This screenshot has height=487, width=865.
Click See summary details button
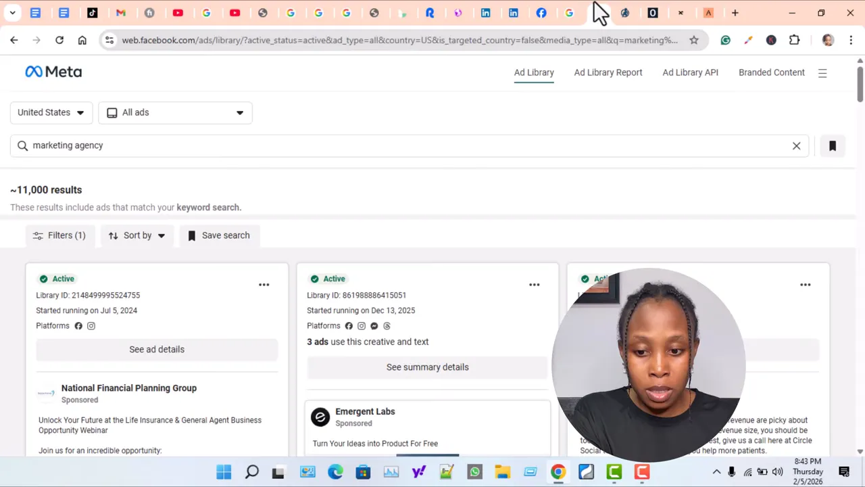coord(428,367)
